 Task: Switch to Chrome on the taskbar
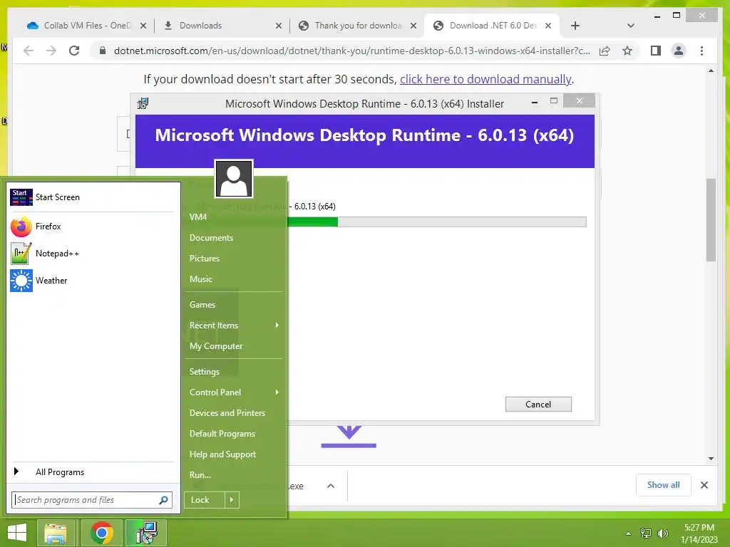point(102,533)
